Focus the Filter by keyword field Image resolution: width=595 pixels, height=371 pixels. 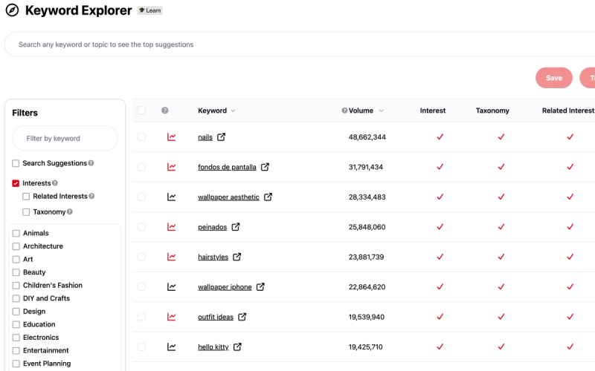pyautogui.click(x=65, y=139)
